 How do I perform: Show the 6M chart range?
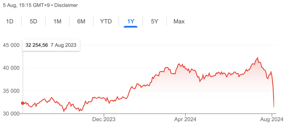(x=81, y=21)
